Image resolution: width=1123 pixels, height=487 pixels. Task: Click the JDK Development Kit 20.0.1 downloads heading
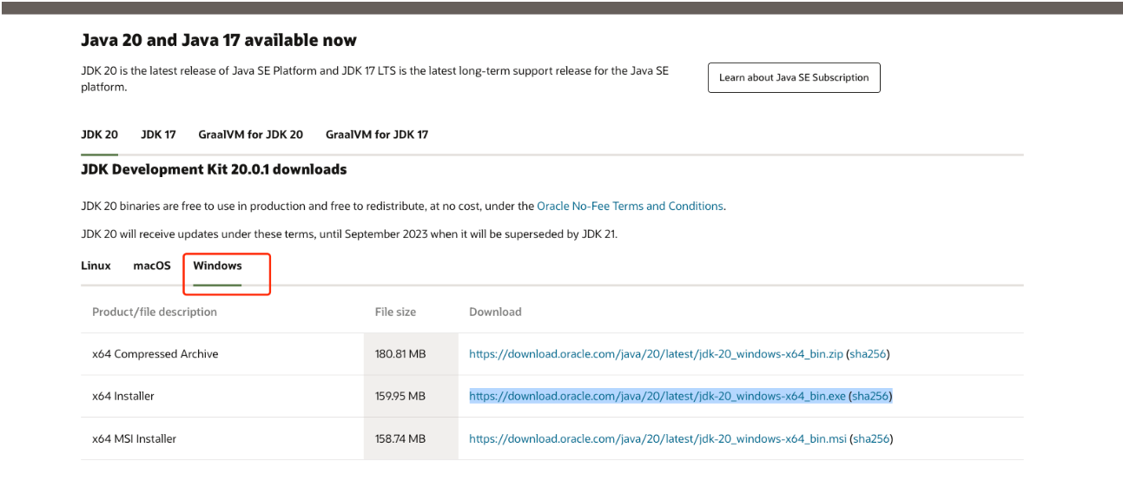point(214,170)
